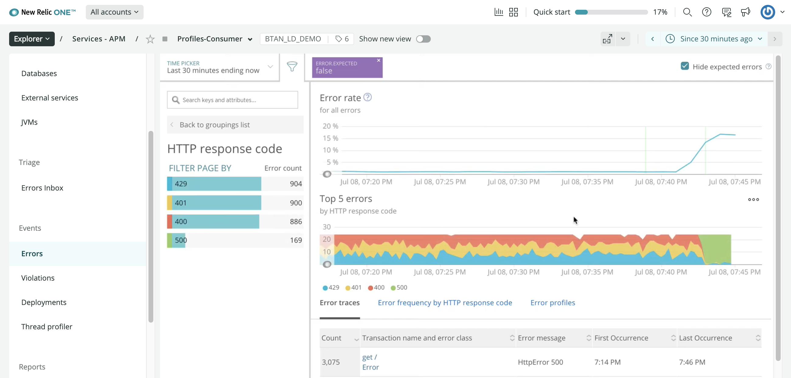Image resolution: width=791 pixels, height=378 pixels.
Task: Open the help menu
Action: [x=707, y=12]
